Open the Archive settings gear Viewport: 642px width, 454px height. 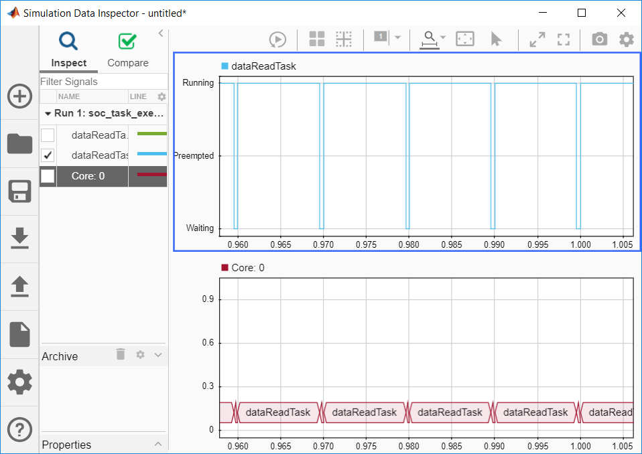point(141,355)
